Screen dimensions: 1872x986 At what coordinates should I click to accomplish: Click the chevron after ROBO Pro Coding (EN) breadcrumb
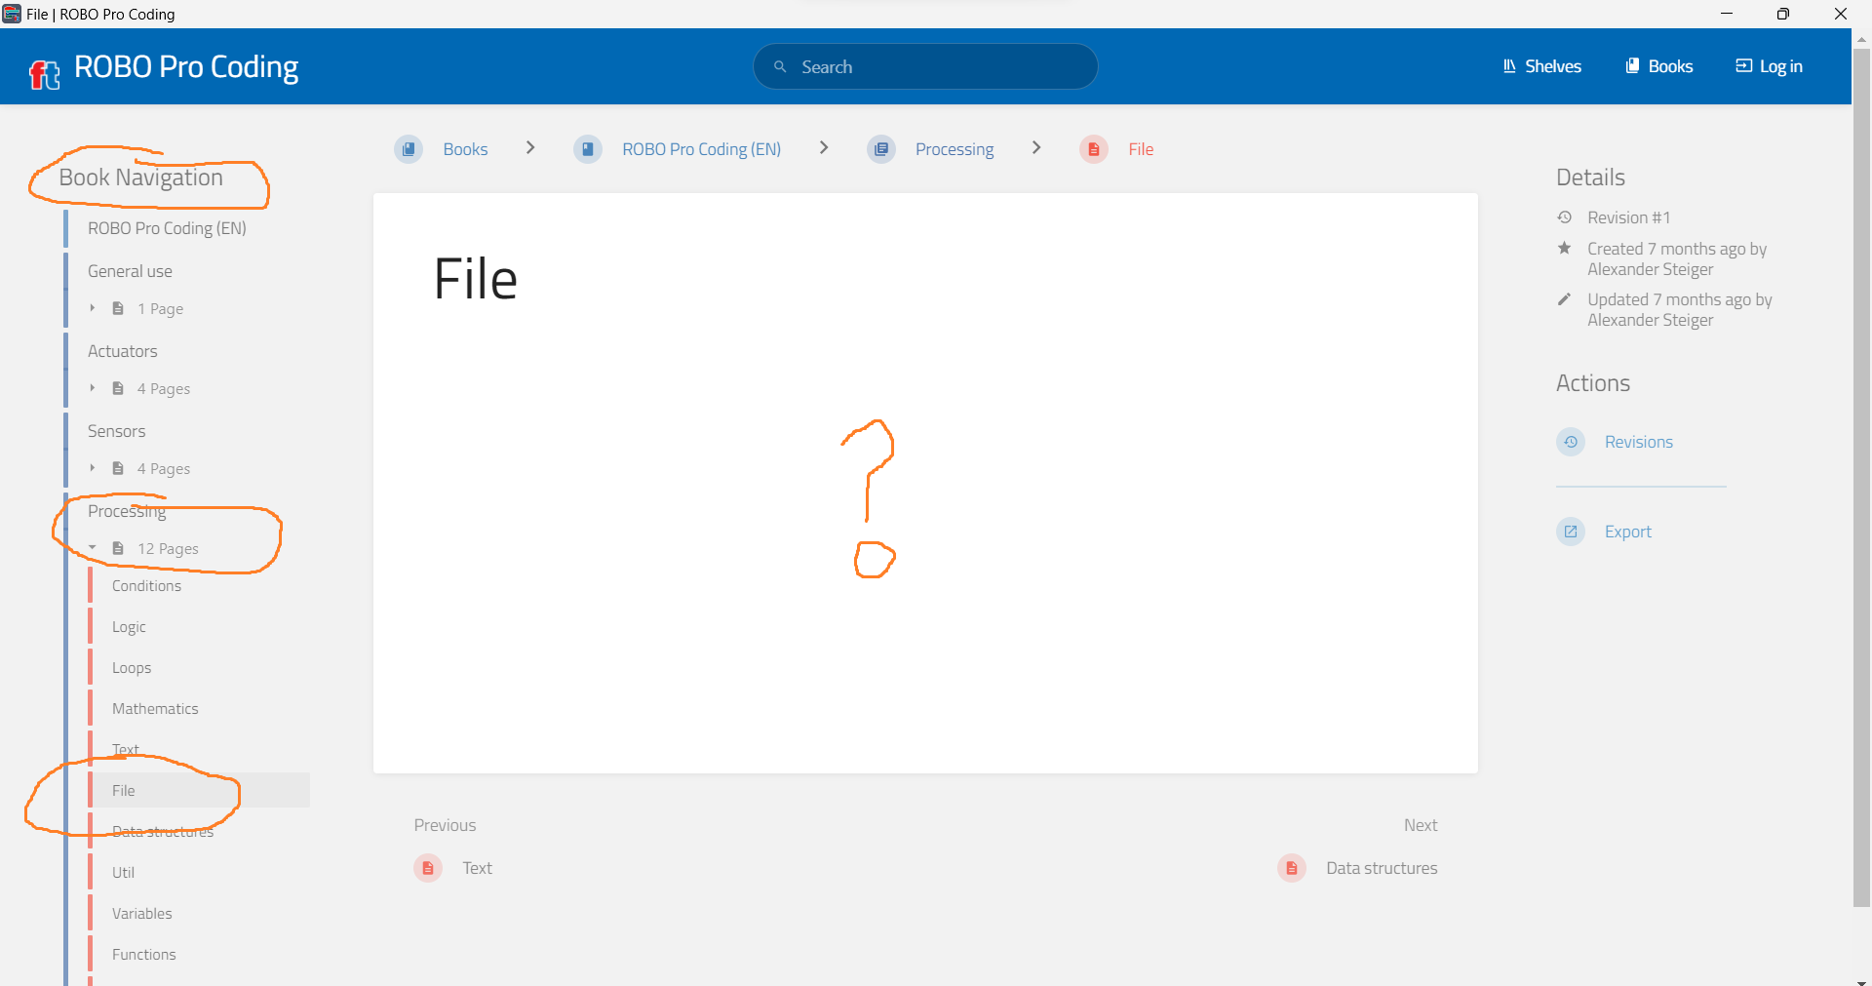[824, 147]
